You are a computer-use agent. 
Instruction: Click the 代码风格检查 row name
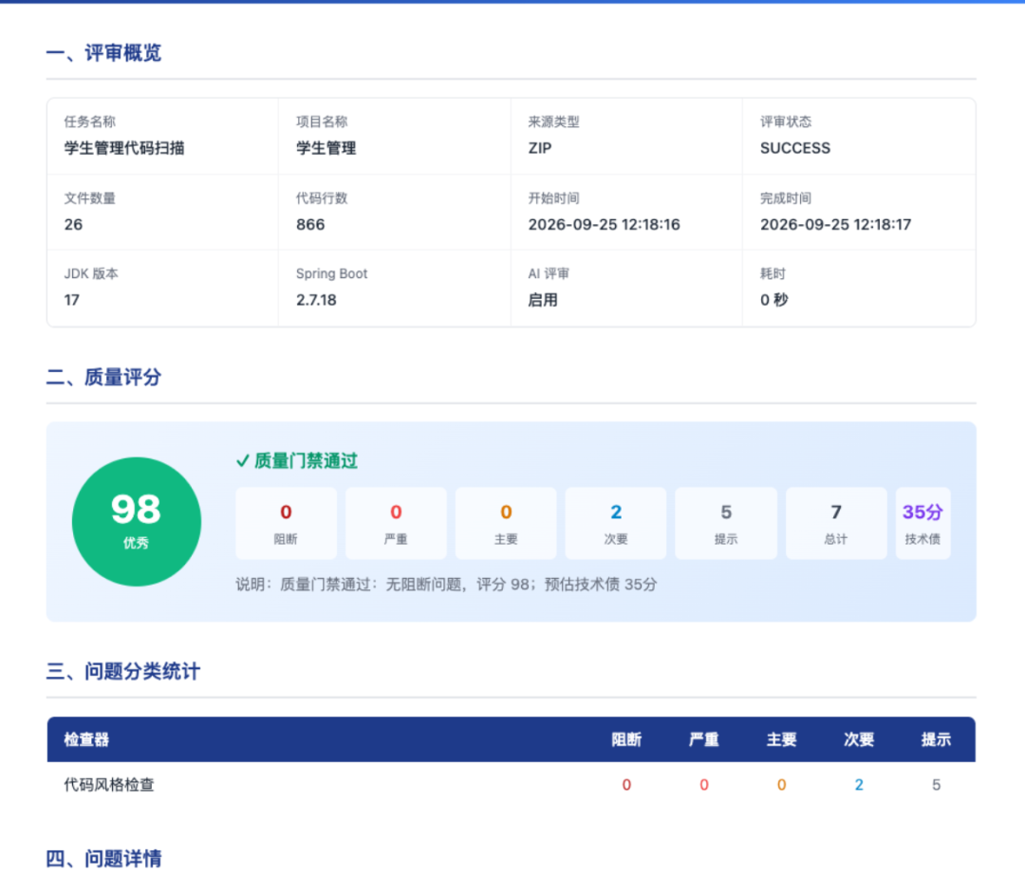click(109, 785)
